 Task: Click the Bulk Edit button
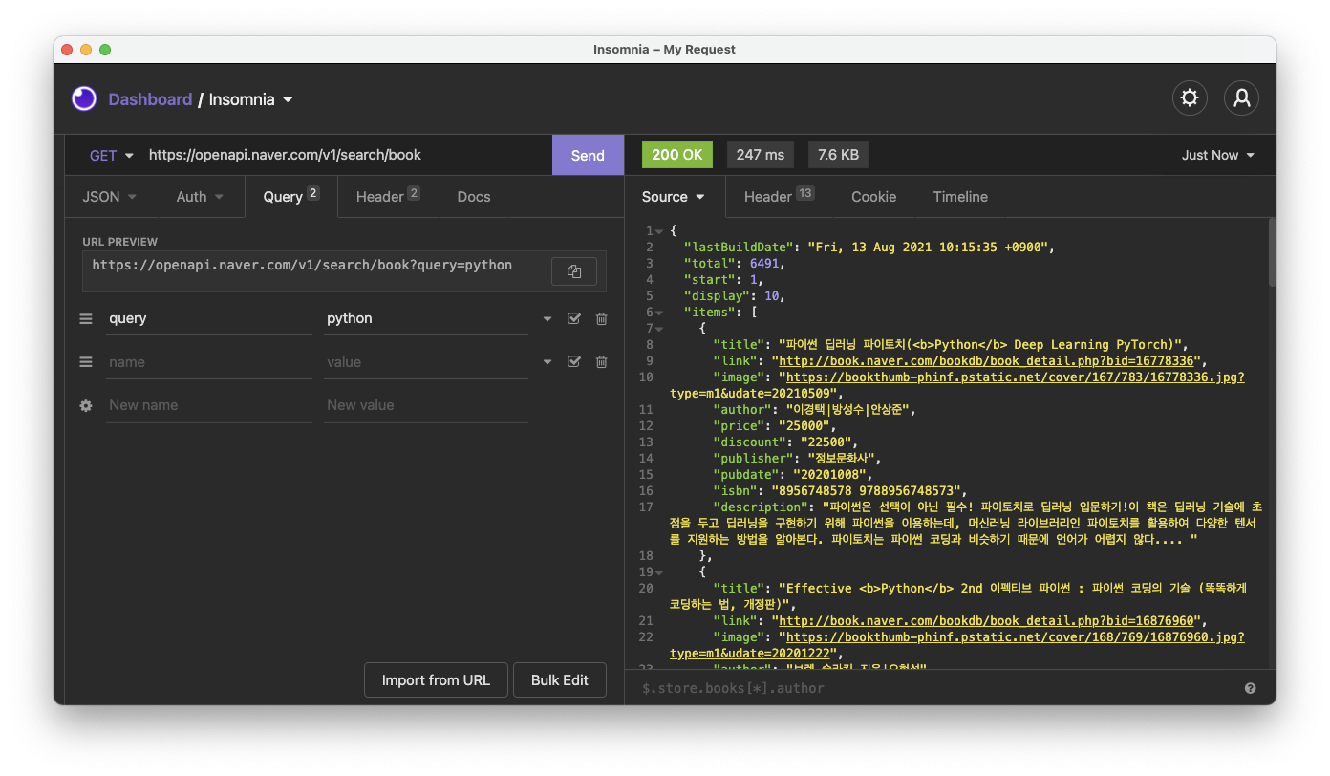[560, 680]
